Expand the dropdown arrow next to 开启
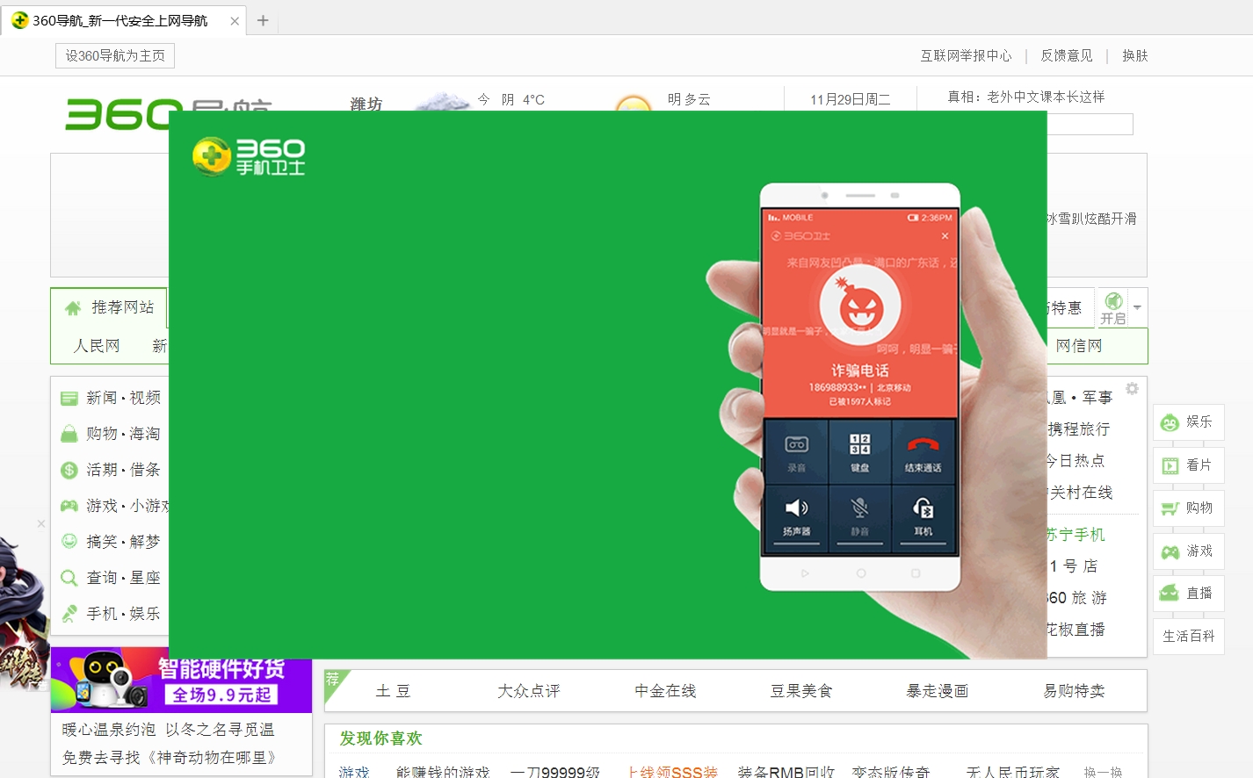 click(x=1138, y=308)
